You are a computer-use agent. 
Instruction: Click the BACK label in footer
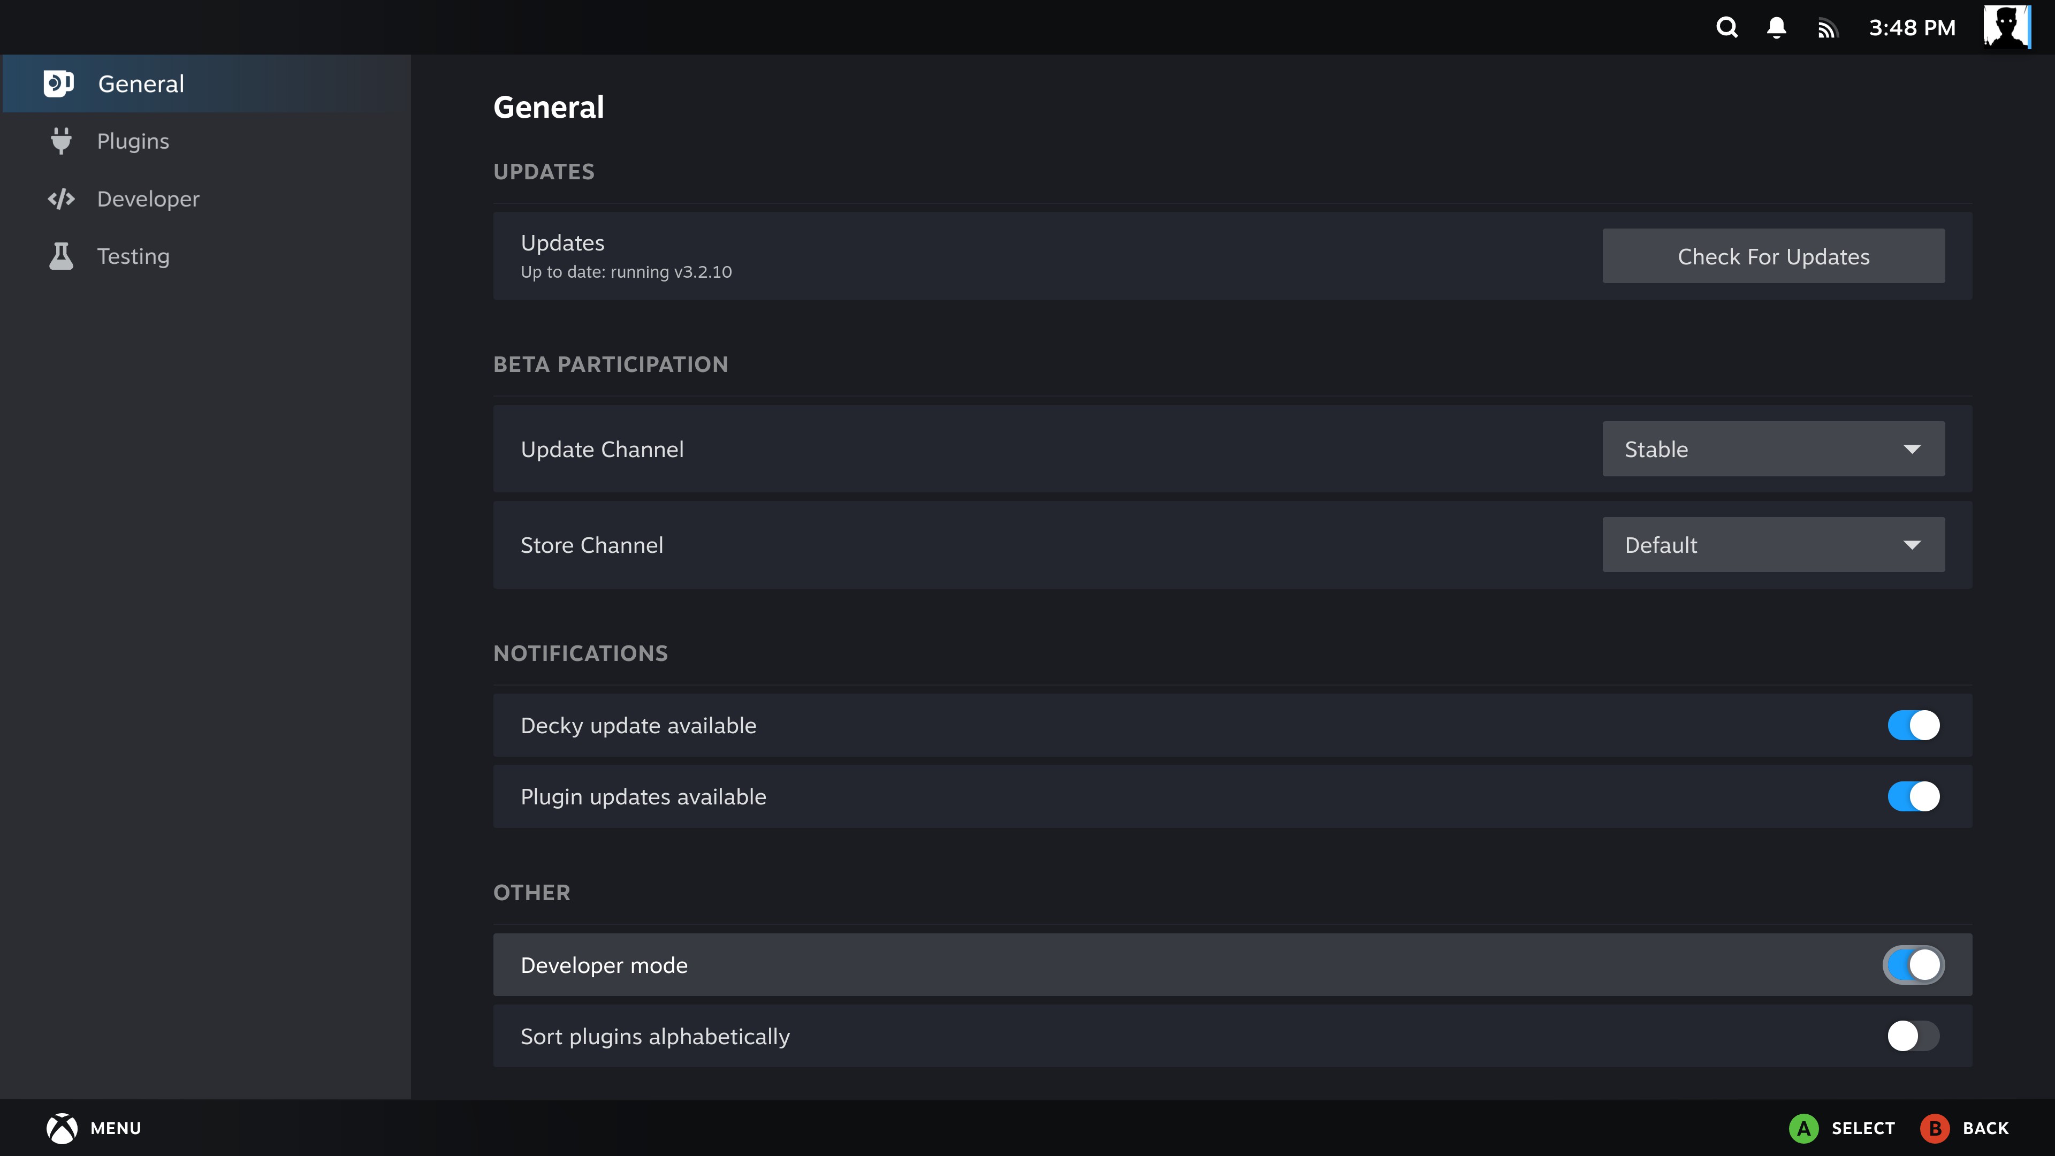[1985, 1128]
